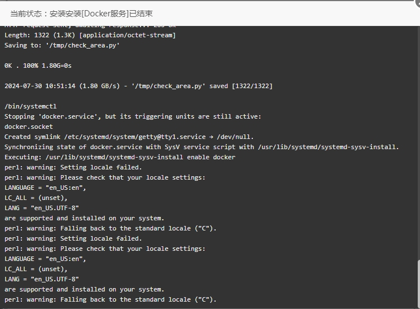Click the 'saved [1322/1322]' text
The image size is (420, 309).
point(241,86)
